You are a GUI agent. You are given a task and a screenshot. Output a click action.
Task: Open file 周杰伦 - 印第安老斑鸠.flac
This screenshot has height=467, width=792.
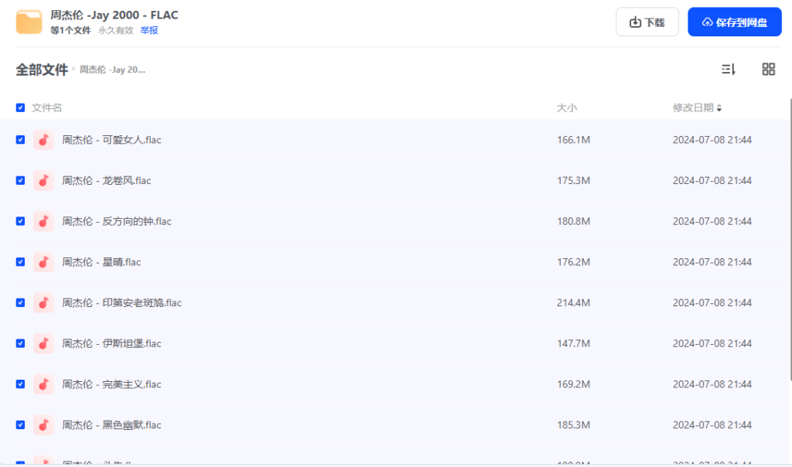click(121, 303)
